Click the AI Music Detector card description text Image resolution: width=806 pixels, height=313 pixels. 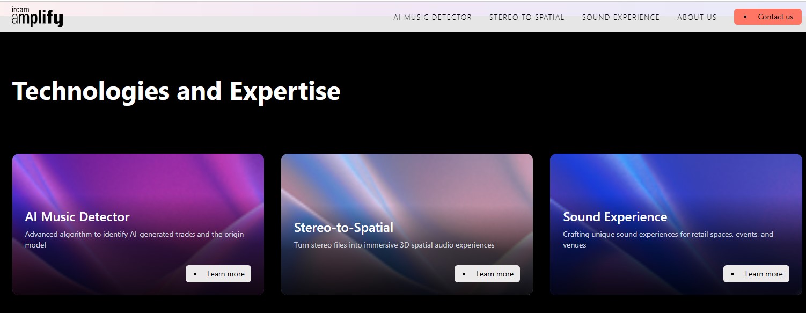(134, 239)
